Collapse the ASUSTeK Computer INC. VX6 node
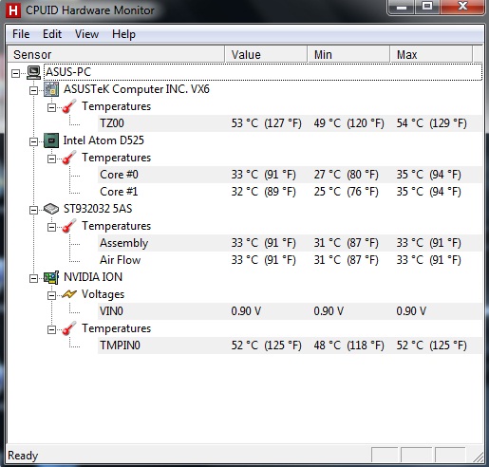Image resolution: width=489 pixels, height=467 pixels. click(33, 91)
